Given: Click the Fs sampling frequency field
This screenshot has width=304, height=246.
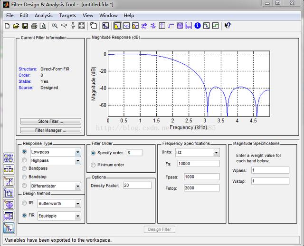Looking at the screenshot, I should pyautogui.click(x=199, y=164).
